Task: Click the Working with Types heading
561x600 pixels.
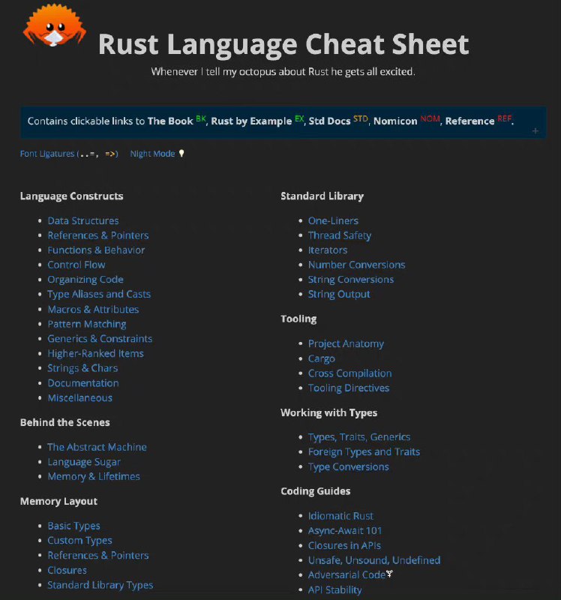Action: coord(329,412)
